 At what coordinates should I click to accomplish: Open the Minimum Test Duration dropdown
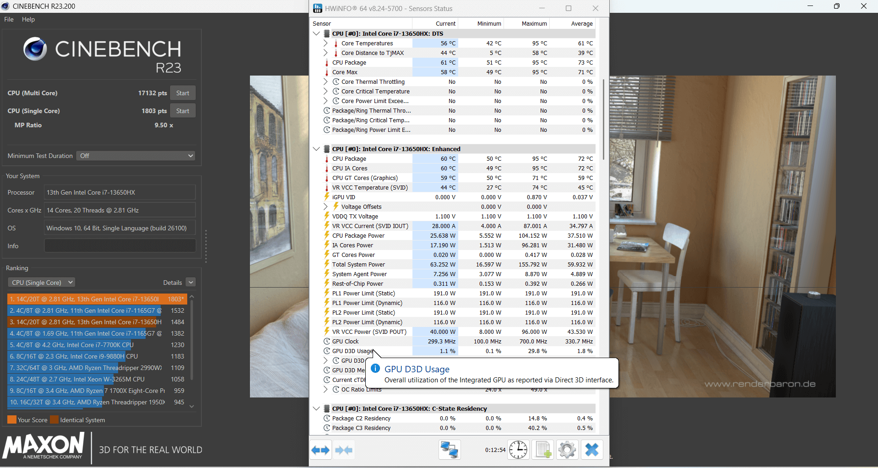[135, 156]
